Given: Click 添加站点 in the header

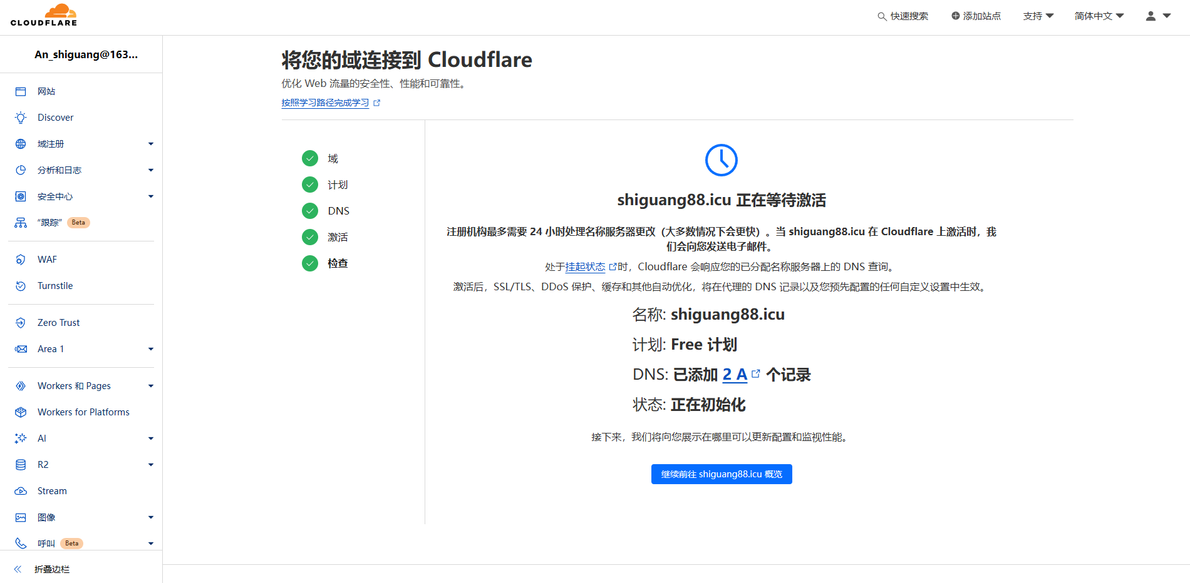Looking at the screenshot, I should 976,16.
